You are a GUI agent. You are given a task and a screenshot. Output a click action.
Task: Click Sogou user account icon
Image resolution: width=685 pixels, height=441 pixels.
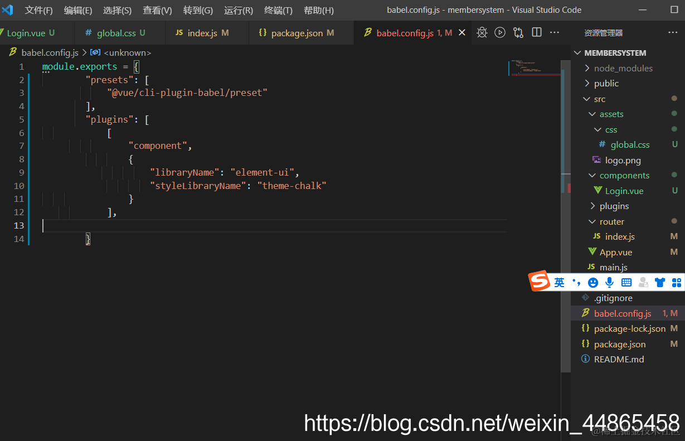click(643, 283)
